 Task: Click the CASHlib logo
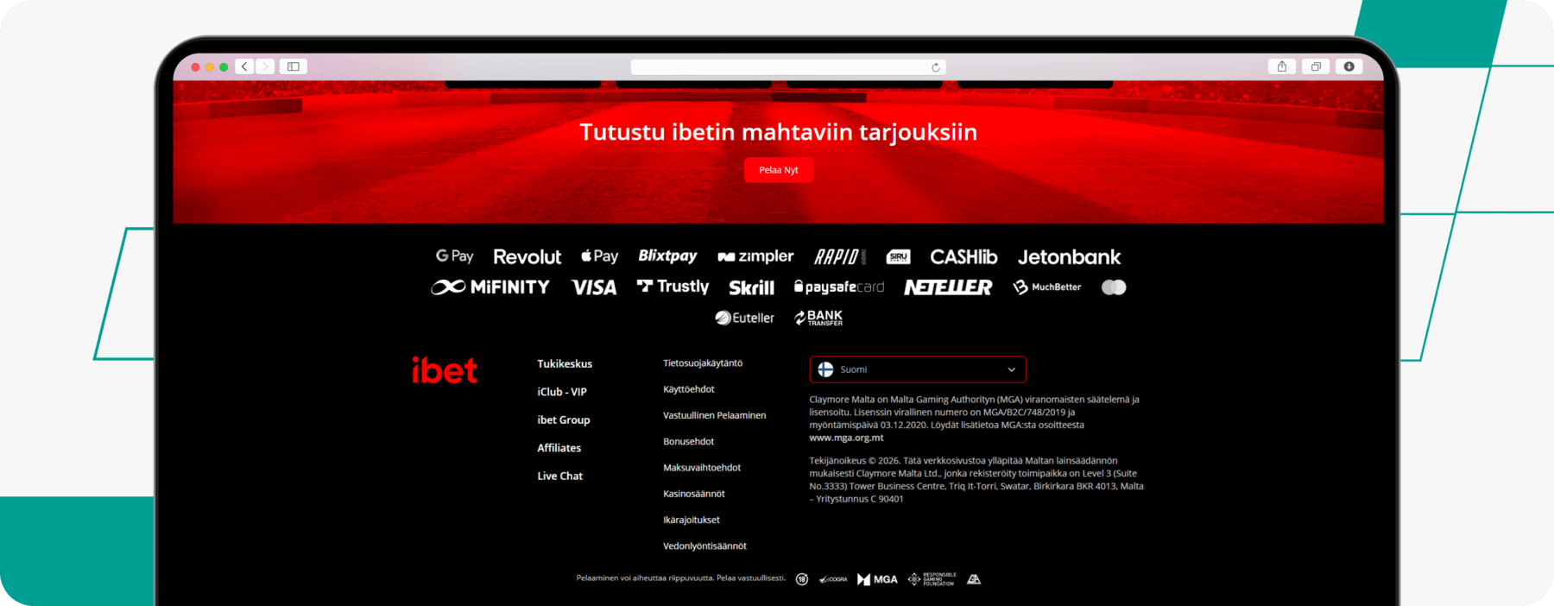963,256
